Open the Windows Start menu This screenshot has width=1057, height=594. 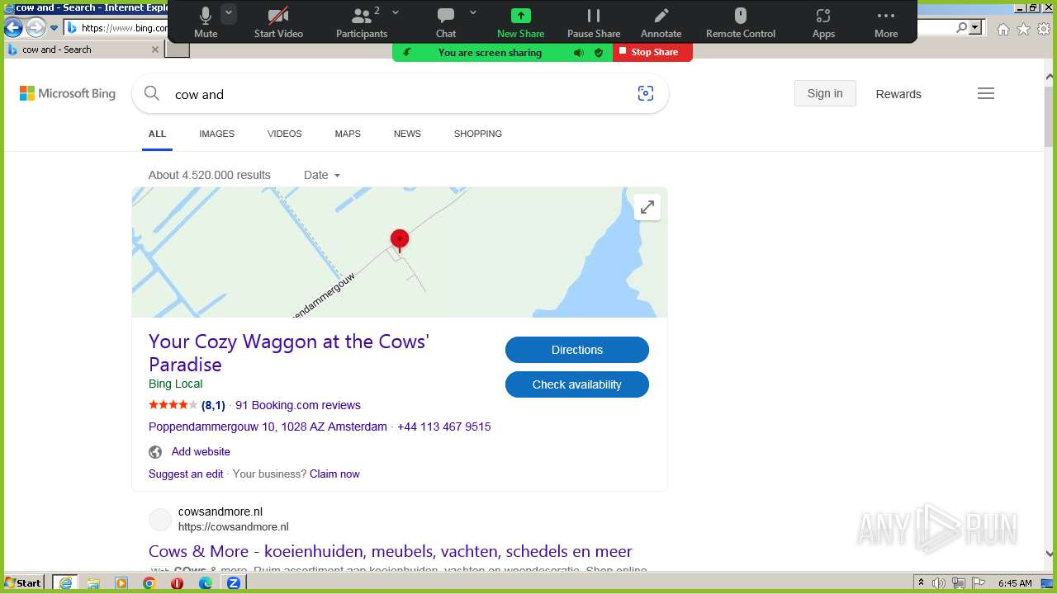coord(22,582)
